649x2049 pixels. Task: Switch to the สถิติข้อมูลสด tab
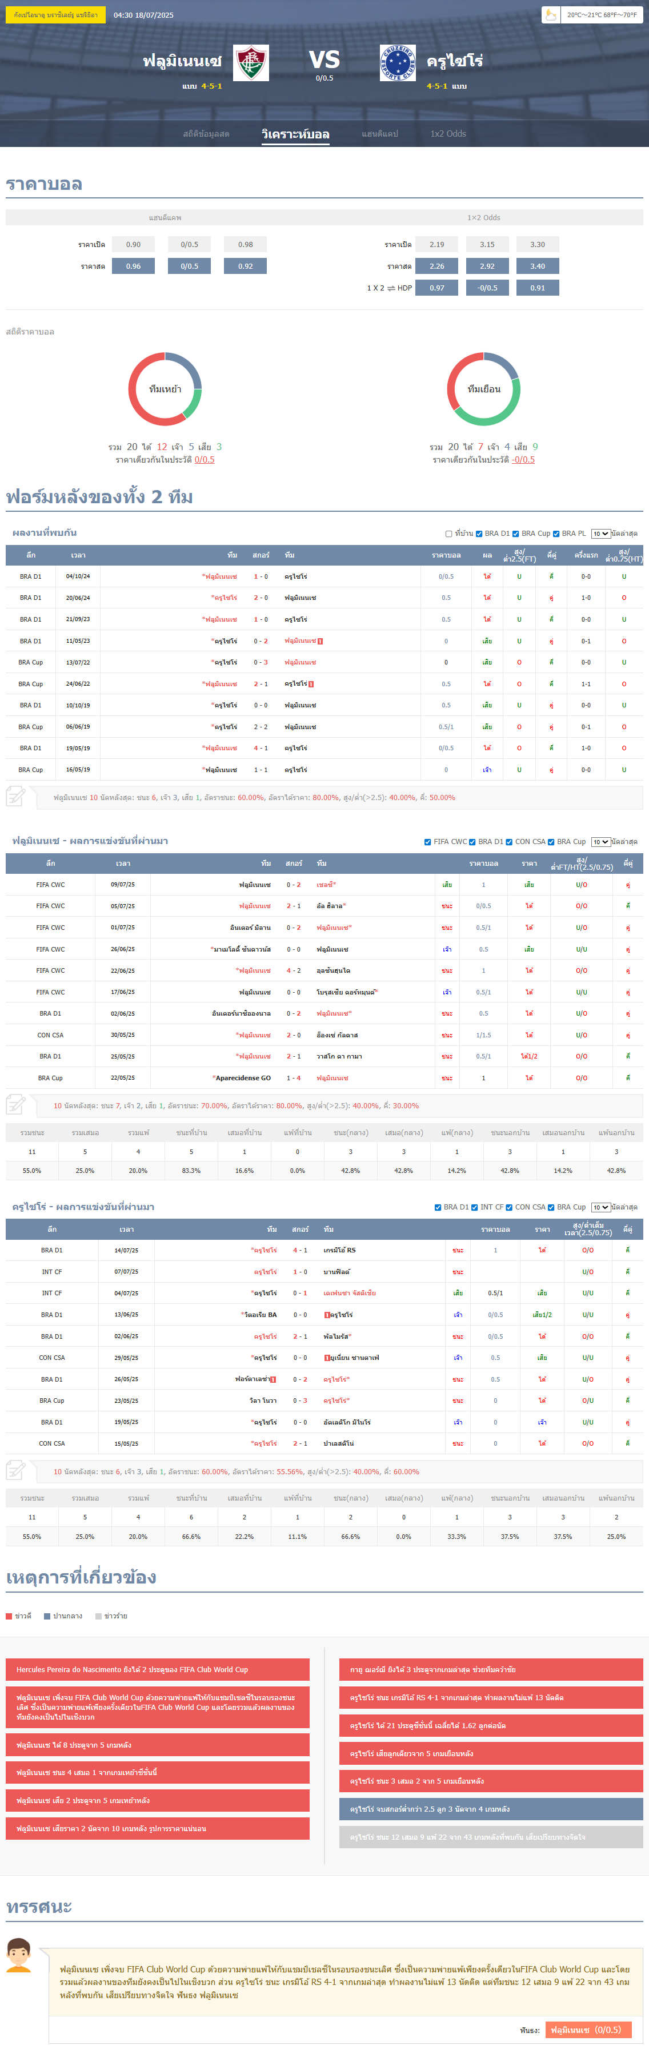(x=206, y=134)
